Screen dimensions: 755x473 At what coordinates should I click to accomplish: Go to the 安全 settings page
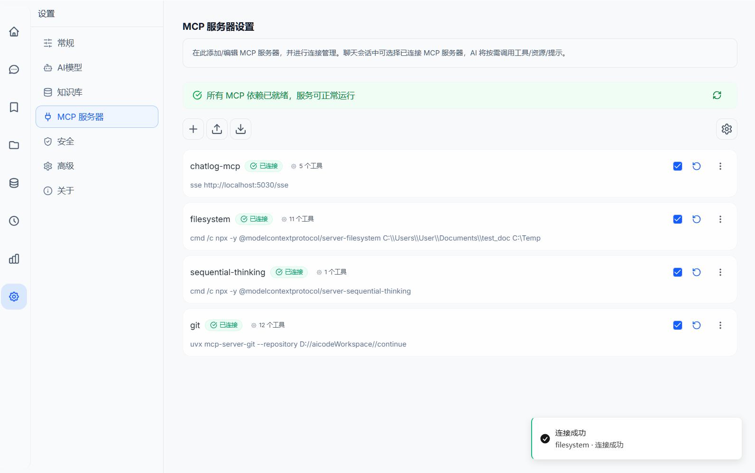65,142
